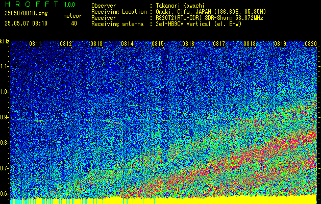Click the 0818 time marker
Viewport: 321px width, 204px height.
coord(250,44)
